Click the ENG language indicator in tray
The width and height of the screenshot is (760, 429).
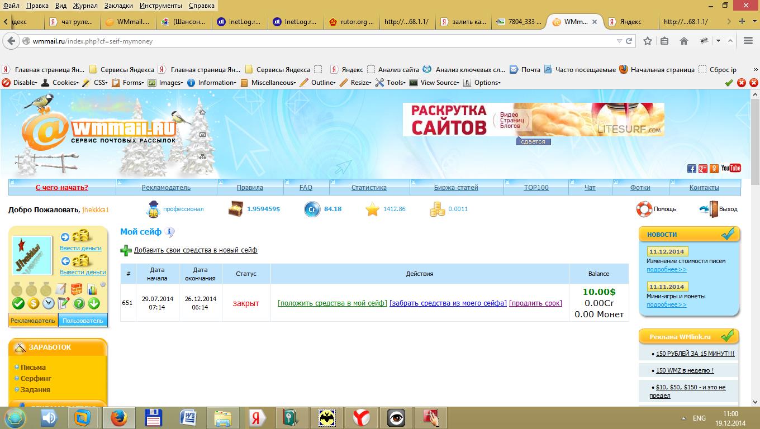click(x=699, y=418)
